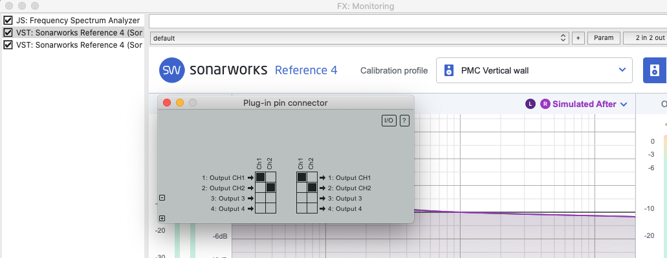This screenshot has height=258, width=667.
Task: Open the Param menu button
Action: [604, 38]
